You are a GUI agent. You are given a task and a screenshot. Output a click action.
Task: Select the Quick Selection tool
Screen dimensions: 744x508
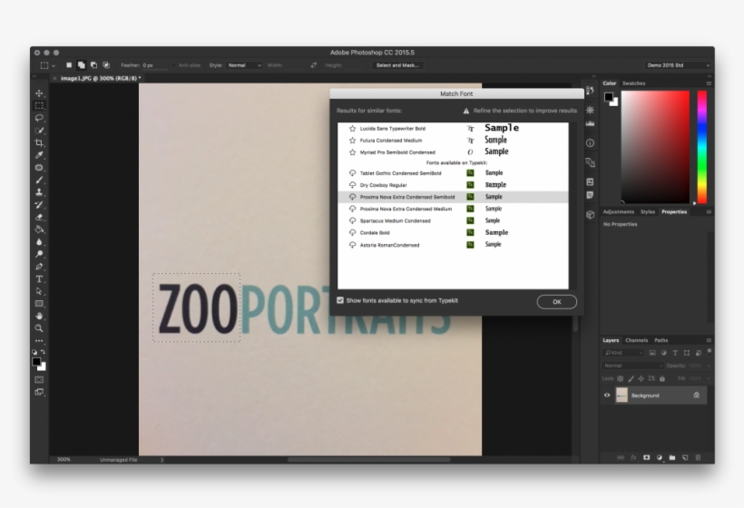39,131
